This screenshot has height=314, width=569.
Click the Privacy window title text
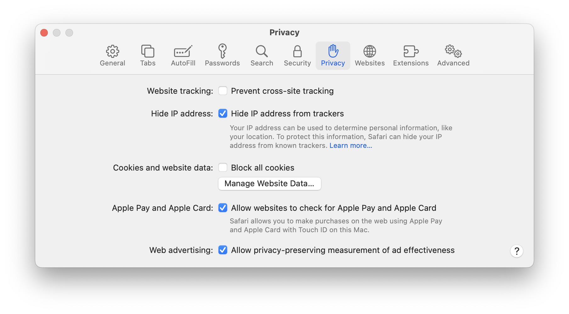[284, 32]
